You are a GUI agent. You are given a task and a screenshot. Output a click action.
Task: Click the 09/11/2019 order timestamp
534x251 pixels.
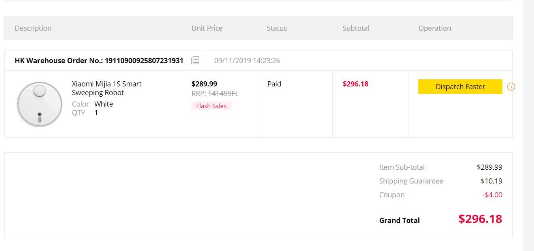coord(247,61)
